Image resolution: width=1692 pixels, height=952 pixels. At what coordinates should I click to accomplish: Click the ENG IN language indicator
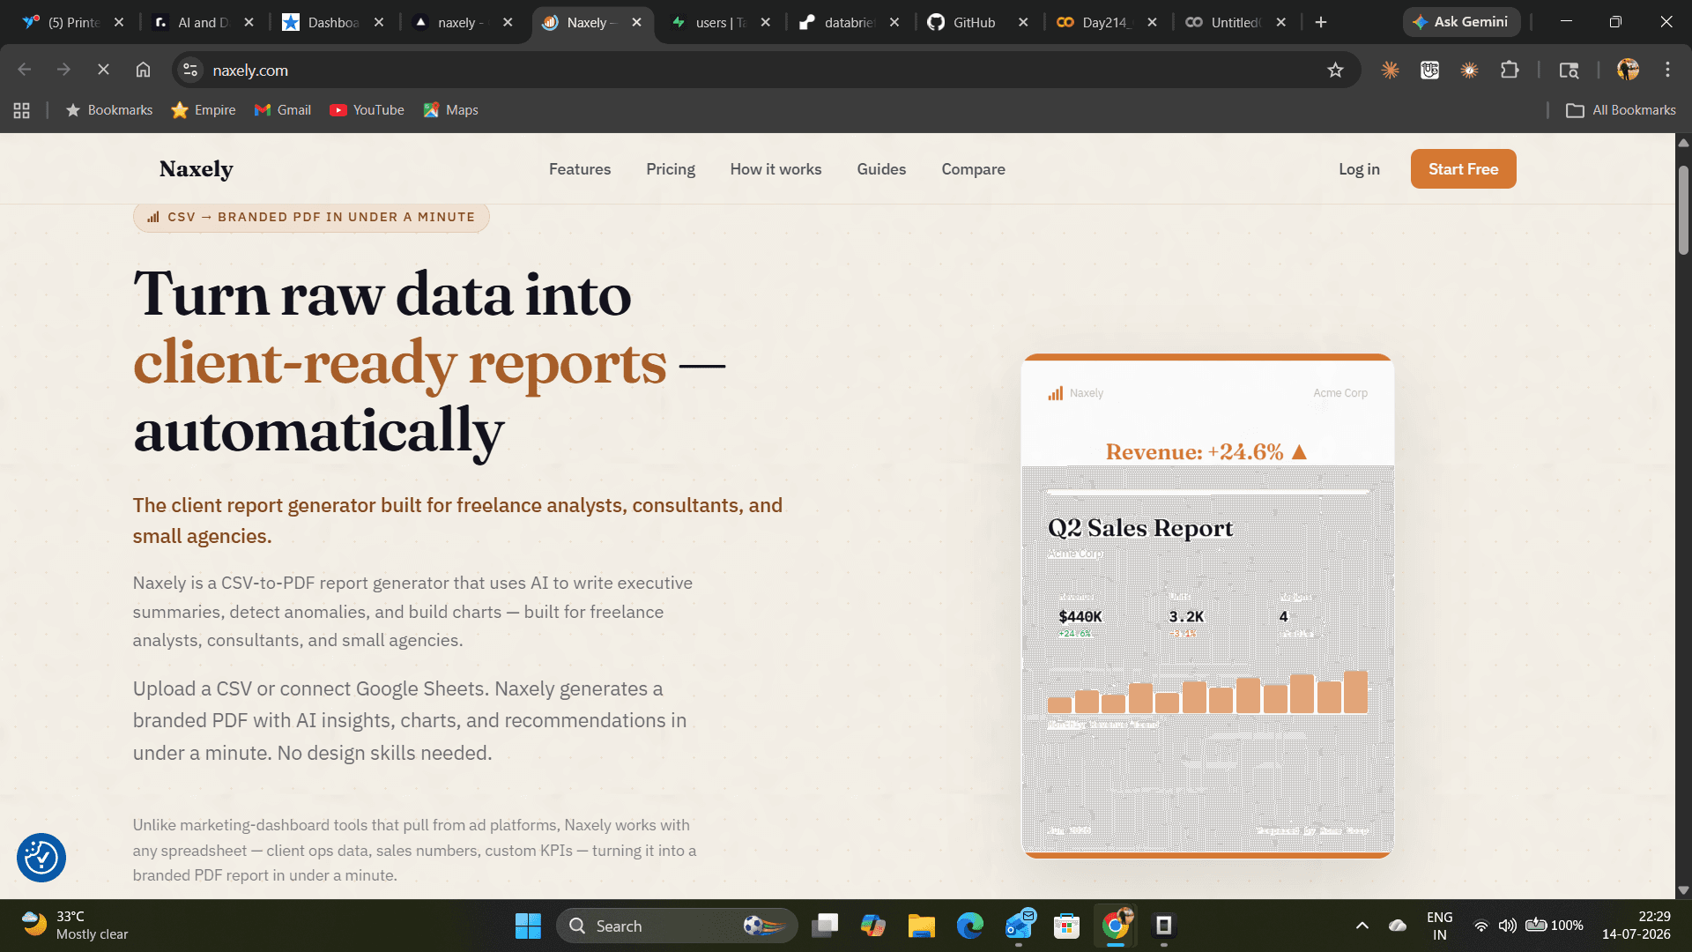[x=1439, y=926]
